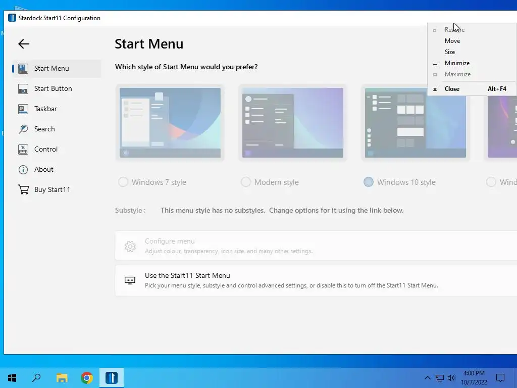Open the Search sidebar section
The height and width of the screenshot is (388, 517).
coord(57,129)
